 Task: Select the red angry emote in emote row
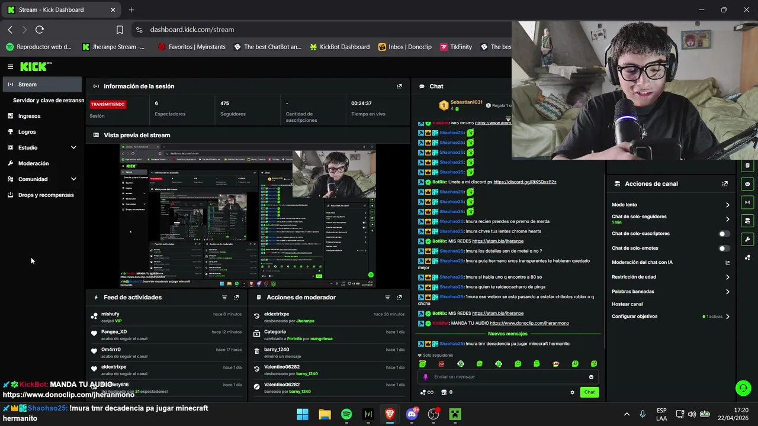pyautogui.click(x=441, y=364)
